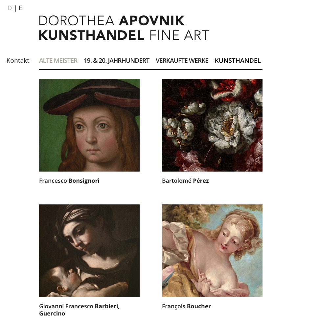
Task: Open the Kontakt page
Action: pos(18,61)
